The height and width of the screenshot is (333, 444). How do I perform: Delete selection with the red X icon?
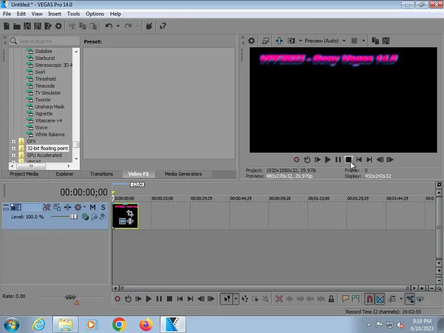point(279,299)
